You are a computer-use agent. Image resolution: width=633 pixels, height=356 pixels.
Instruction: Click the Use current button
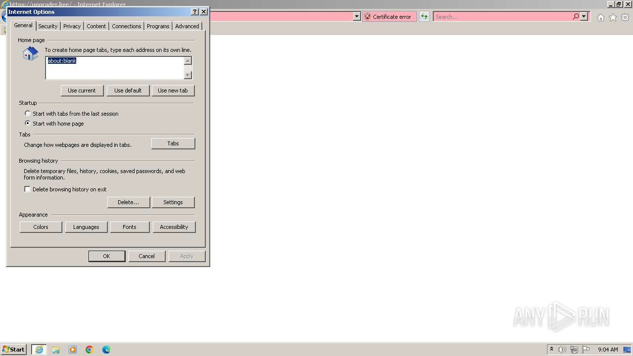pos(82,90)
